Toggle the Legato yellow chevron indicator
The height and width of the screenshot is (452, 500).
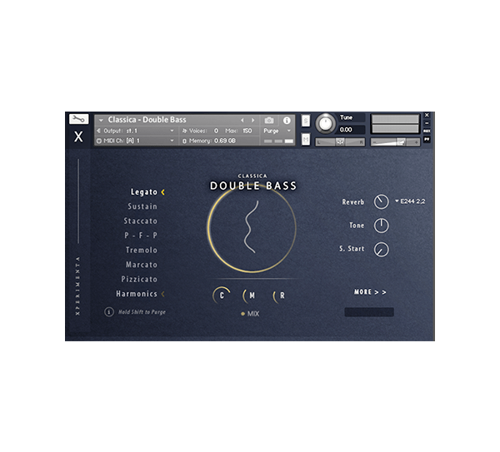pyautogui.click(x=163, y=192)
